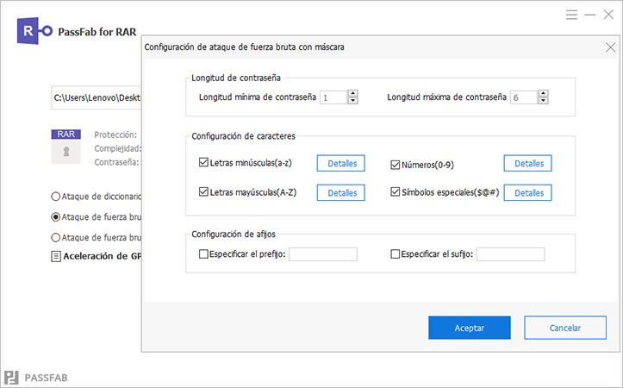Click the Configuración de afijos heading
This screenshot has height=388, width=623.
pyautogui.click(x=234, y=235)
